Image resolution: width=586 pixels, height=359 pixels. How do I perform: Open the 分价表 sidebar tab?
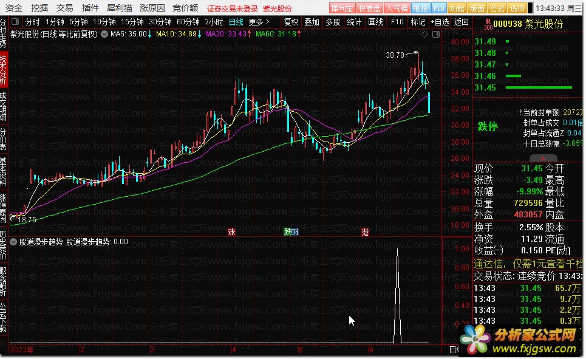click(x=4, y=140)
